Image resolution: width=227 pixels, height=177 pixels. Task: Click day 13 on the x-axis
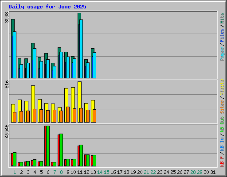tap(93, 172)
